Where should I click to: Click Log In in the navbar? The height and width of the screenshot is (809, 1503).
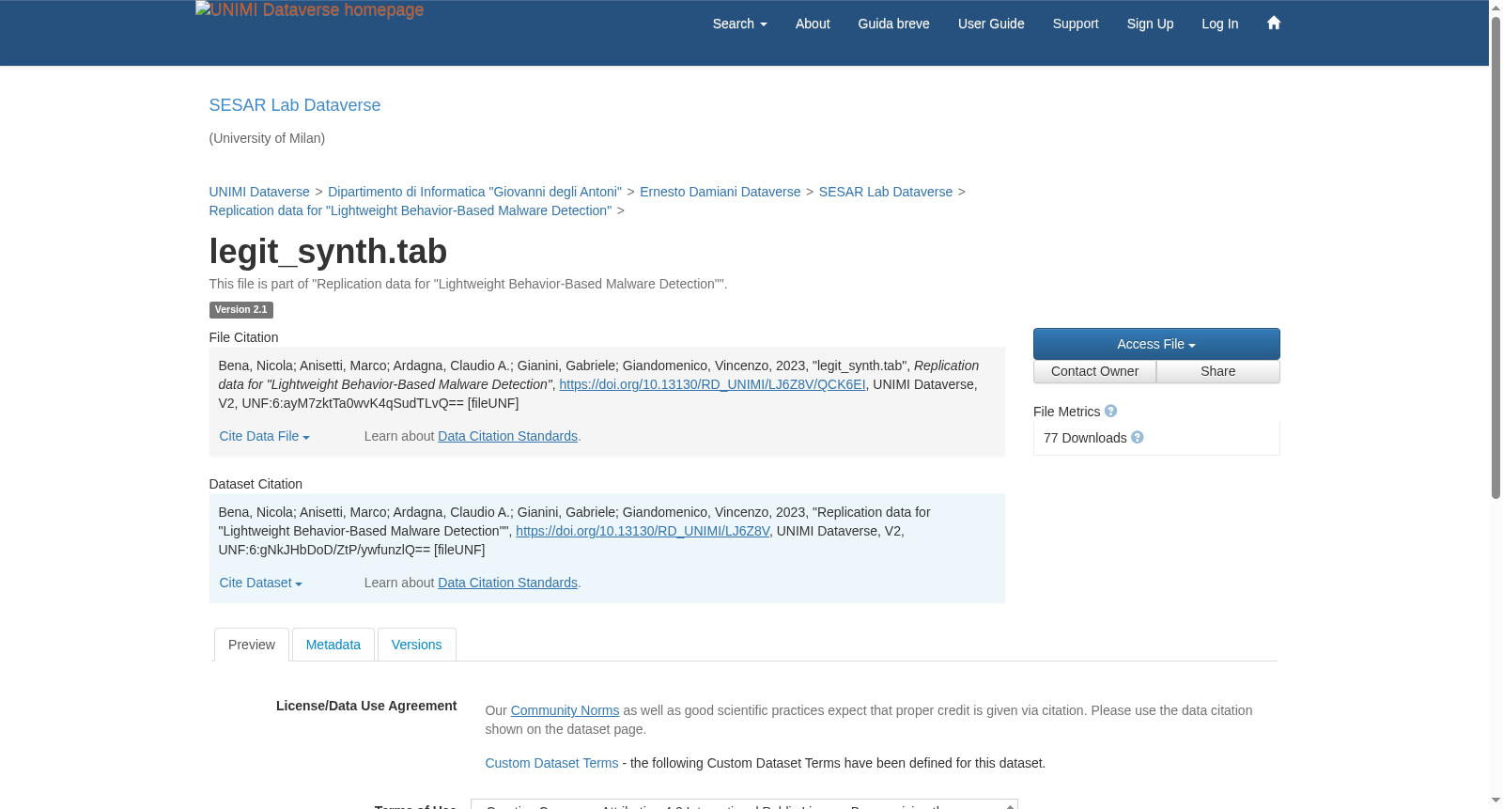click(1220, 23)
